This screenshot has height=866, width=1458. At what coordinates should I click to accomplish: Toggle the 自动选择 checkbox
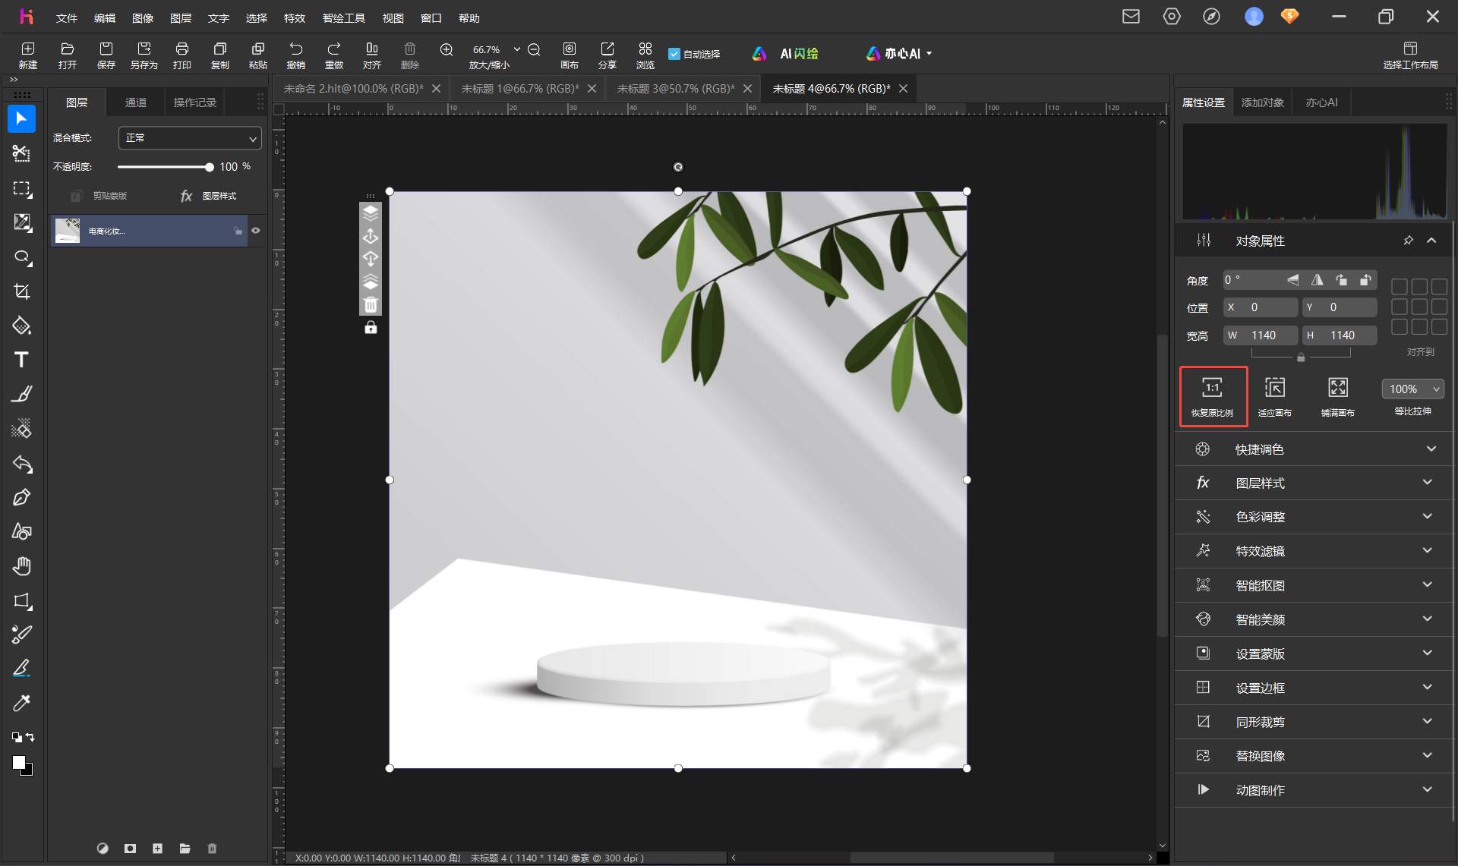(x=674, y=54)
